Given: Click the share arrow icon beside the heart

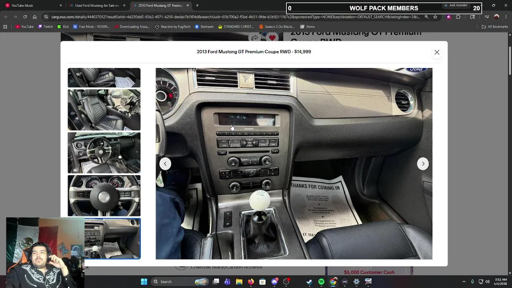Looking at the screenshot, I should [x=255, y=38].
